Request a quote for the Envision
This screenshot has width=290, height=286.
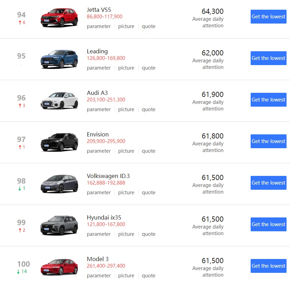148,151
